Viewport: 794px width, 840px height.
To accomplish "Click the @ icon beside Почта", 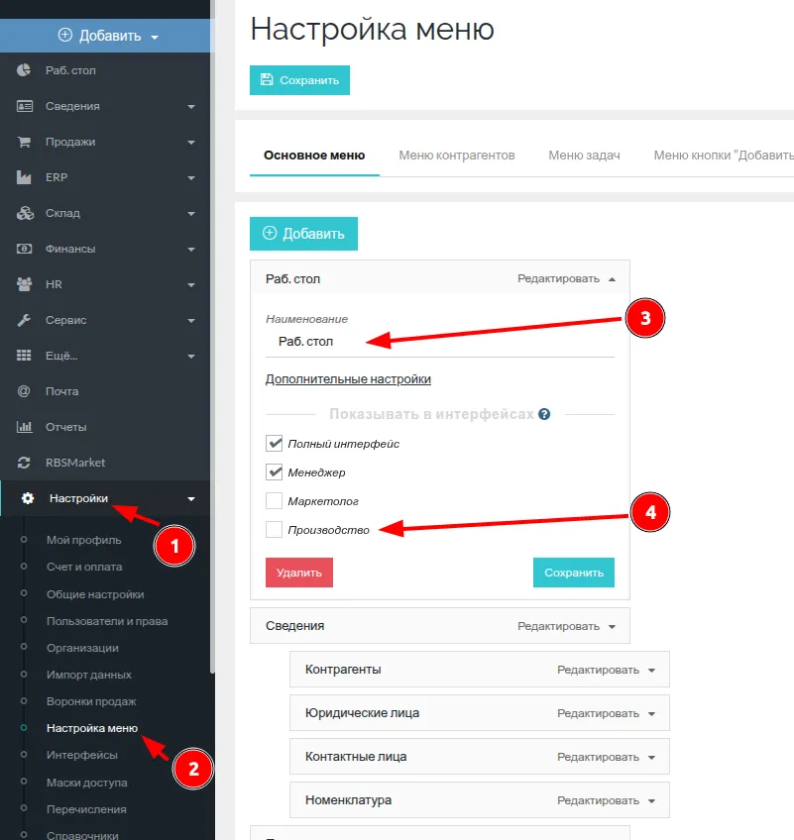I will [x=25, y=391].
